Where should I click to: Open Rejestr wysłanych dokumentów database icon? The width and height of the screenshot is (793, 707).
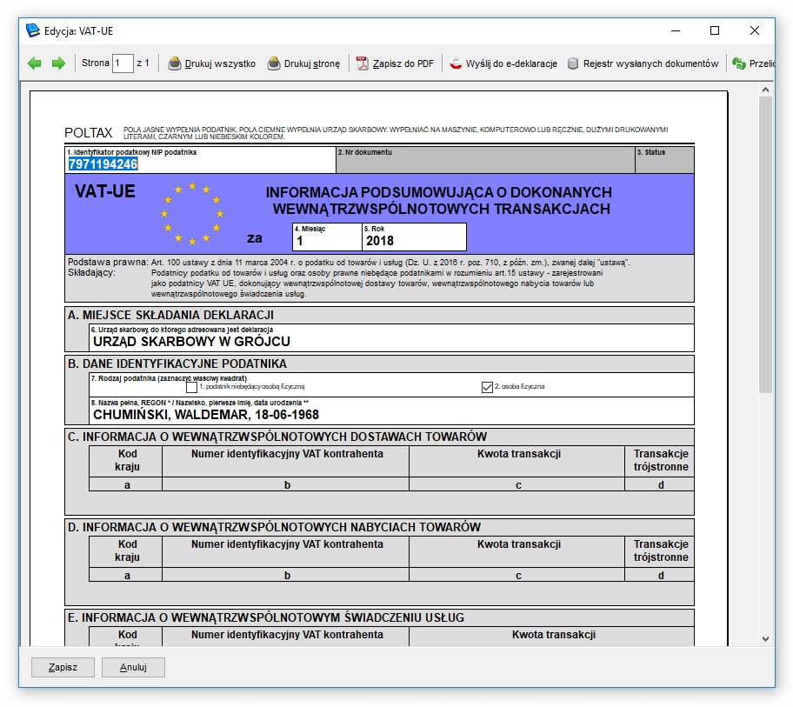click(573, 63)
